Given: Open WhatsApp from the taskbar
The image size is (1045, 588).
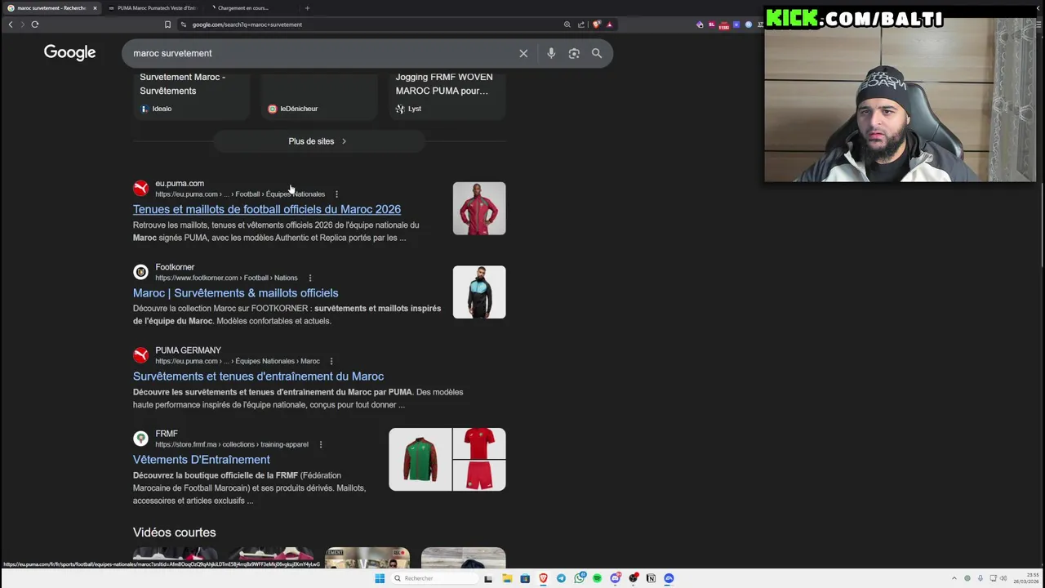Looking at the screenshot, I should click(579, 578).
